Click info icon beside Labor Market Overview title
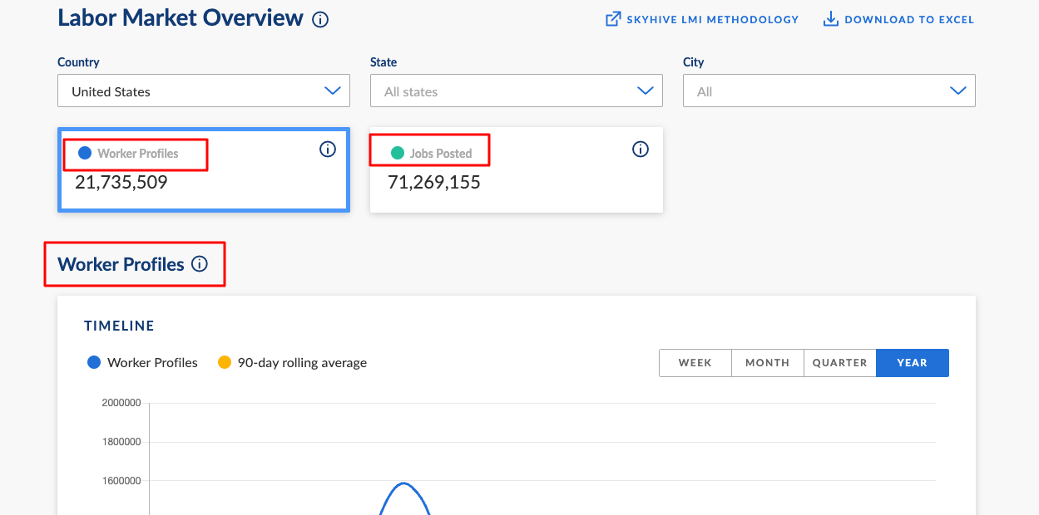This screenshot has height=515, width=1039. click(320, 19)
